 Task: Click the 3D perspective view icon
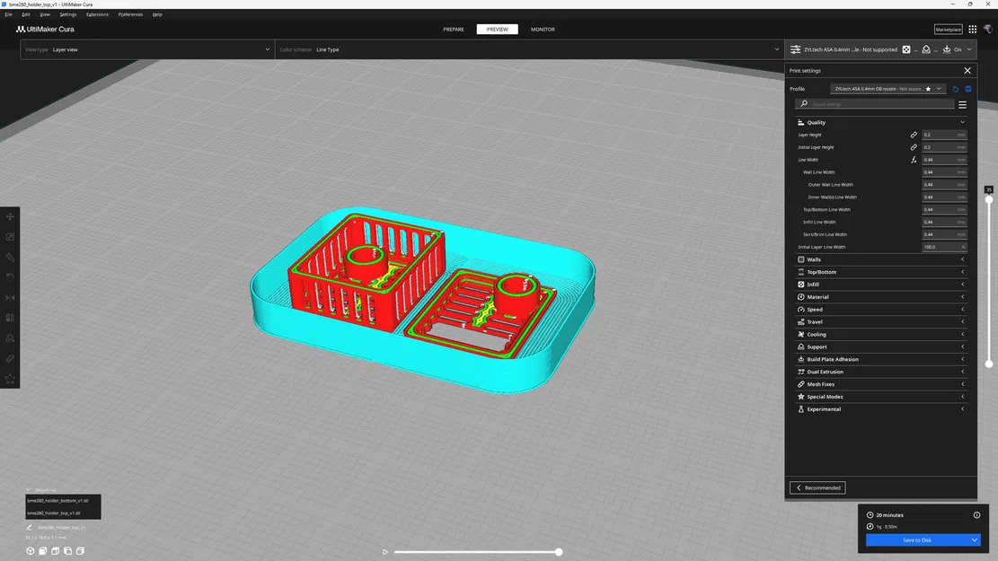point(30,550)
